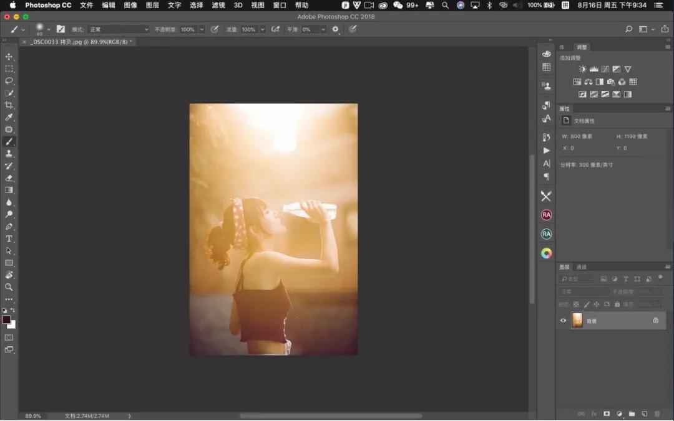The image size is (674, 421).
Task: Select the Horizontal Type tool
Action: 9,239
